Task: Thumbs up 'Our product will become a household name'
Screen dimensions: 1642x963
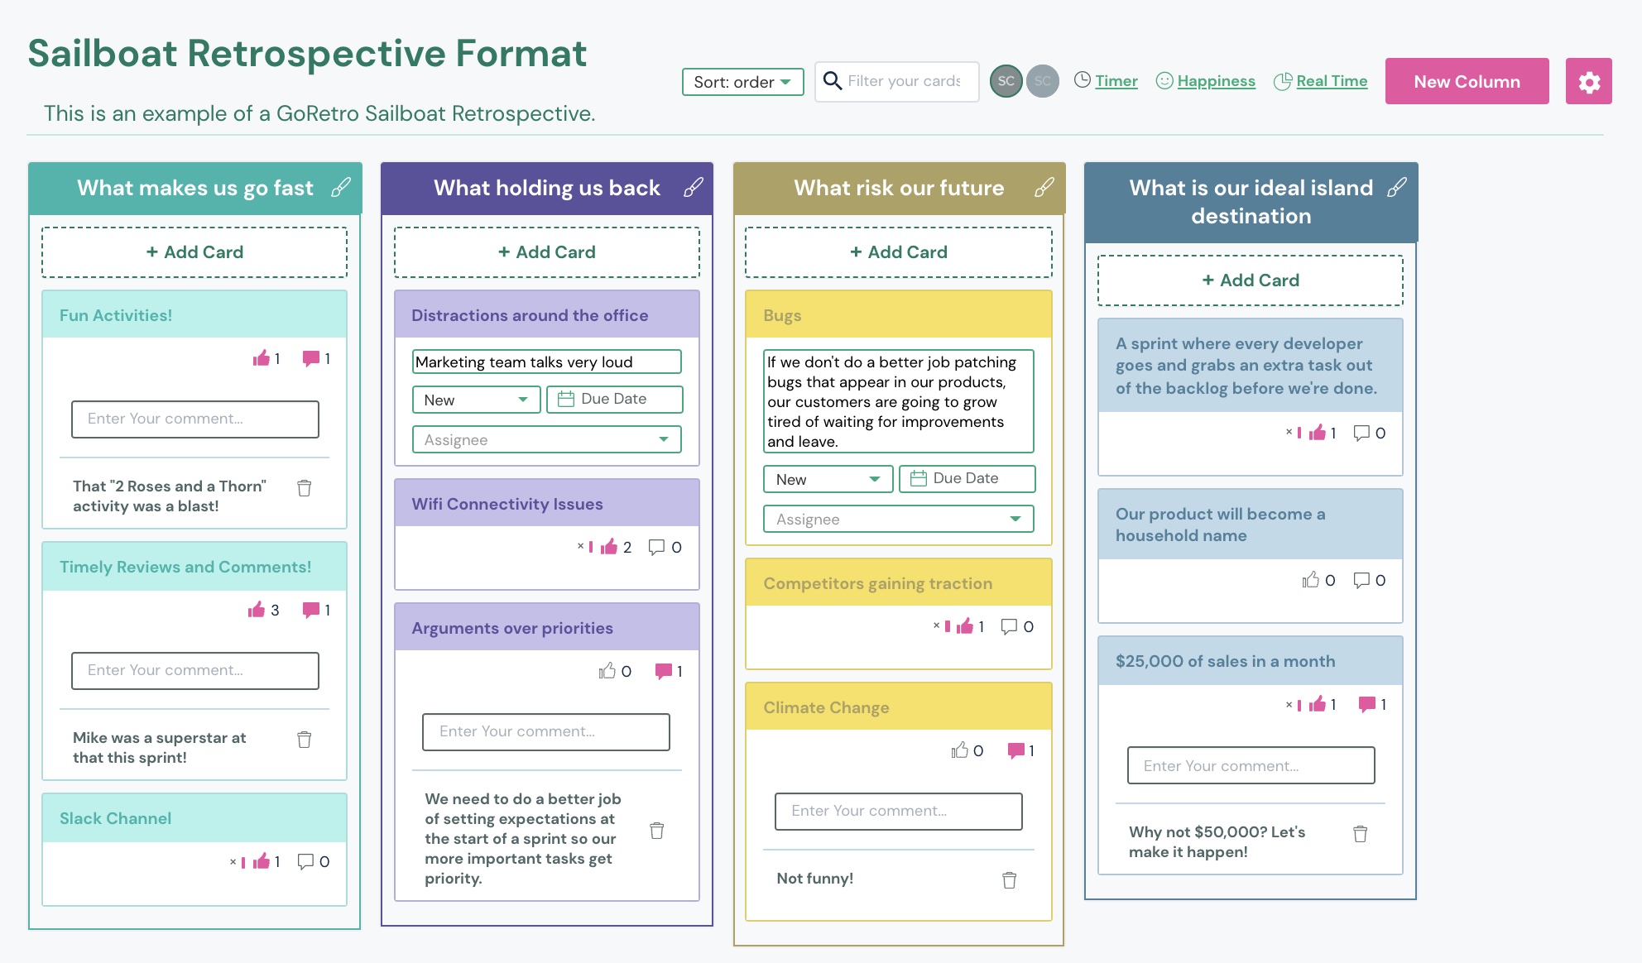Action: tap(1312, 580)
